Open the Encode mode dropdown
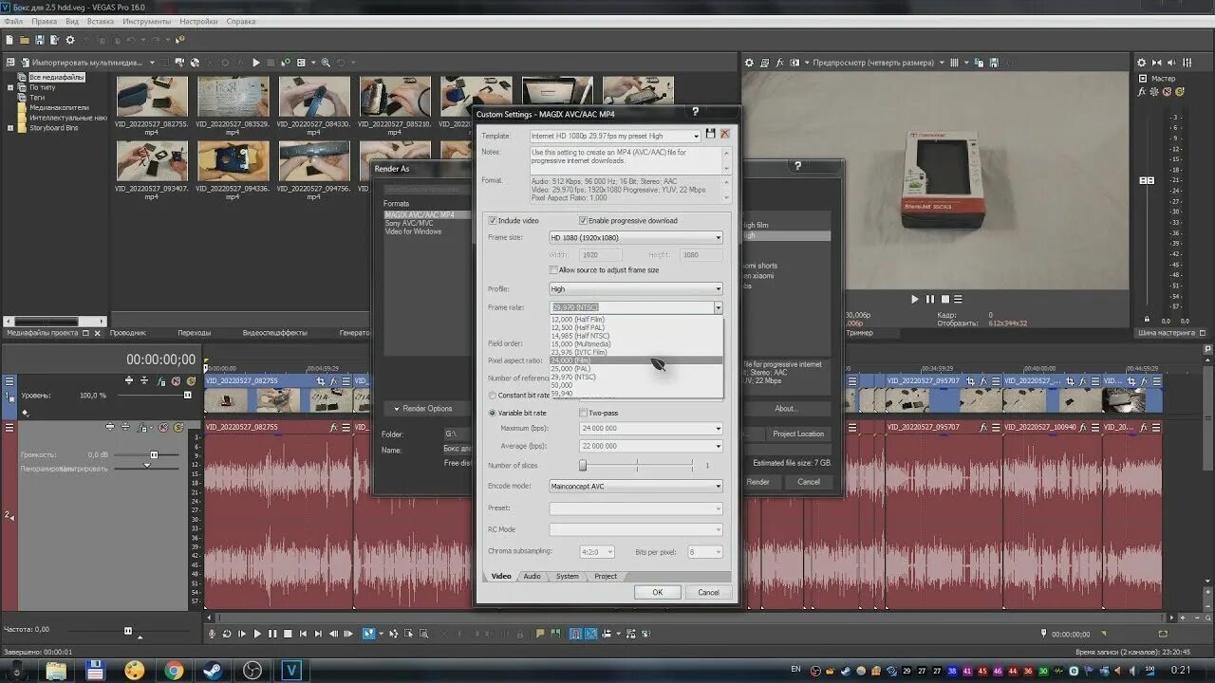1215x683 pixels. coord(718,486)
